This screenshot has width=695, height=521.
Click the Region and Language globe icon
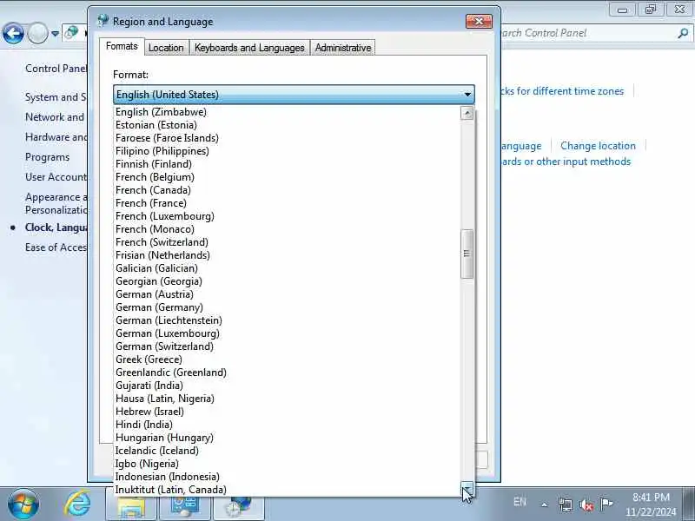tap(103, 20)
